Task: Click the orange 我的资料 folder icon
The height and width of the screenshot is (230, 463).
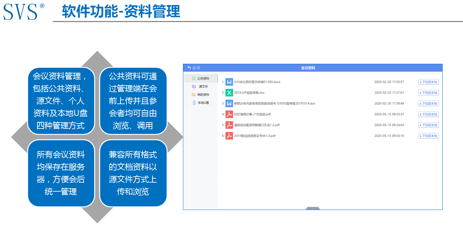Action: 194,94
